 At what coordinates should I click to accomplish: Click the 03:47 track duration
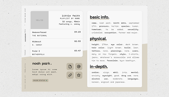click(77, 51)
